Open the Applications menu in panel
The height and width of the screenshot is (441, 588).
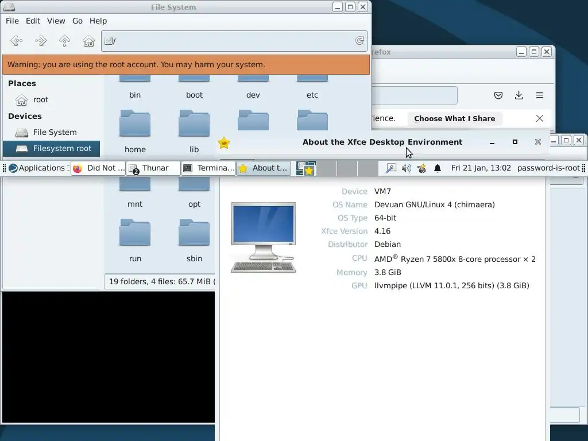[x=38, y=168]
